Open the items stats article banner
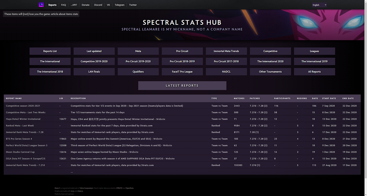Viewport: 367px width, 196px height. (41, 14)
